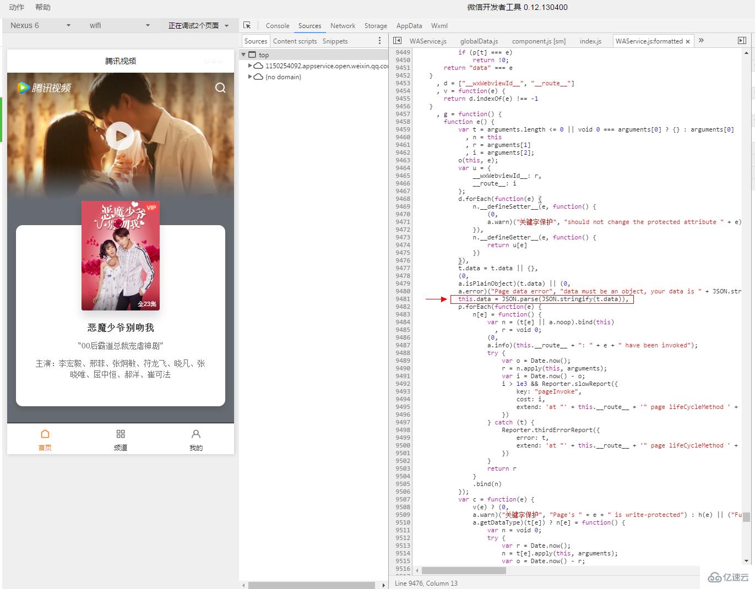
Task: Click the code editor horizontal scrollbar
Action: [464, 571]
